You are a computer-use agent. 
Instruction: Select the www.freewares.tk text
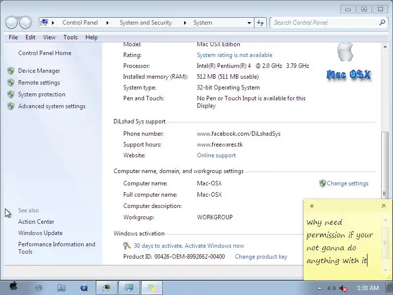tap(220, 145)
